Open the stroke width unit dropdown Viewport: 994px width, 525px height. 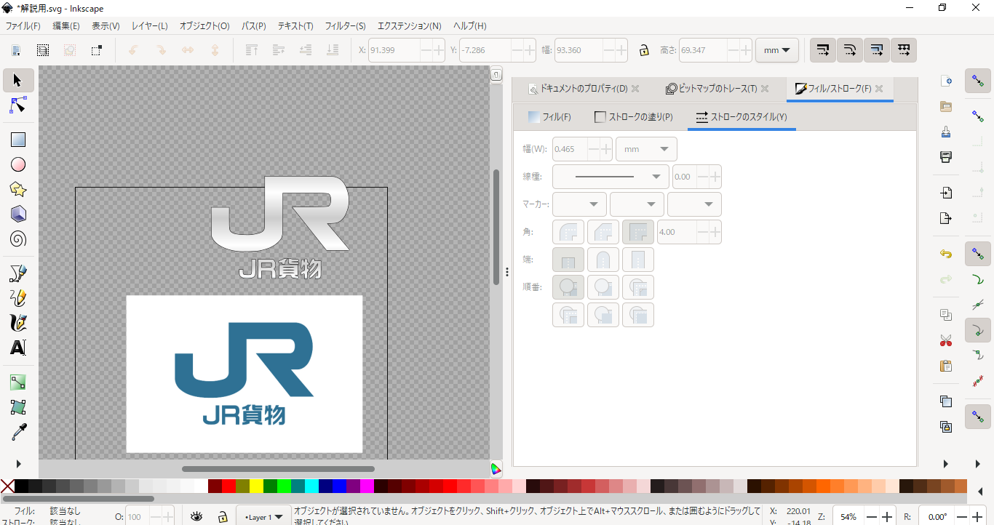pos(646,149)
